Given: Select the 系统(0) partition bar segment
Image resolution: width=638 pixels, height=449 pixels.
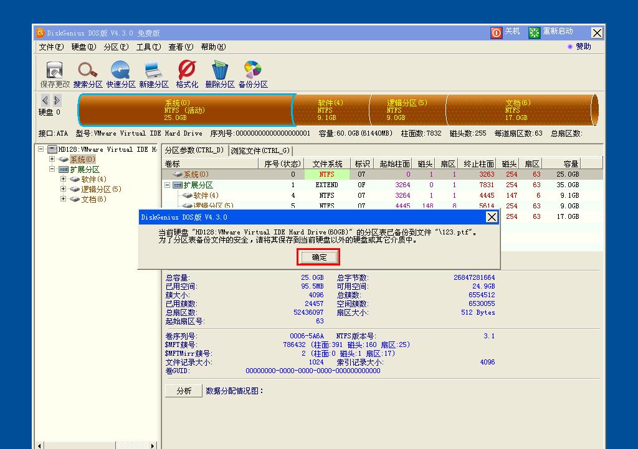Looking at the screenshot, I should coord(186,110).
